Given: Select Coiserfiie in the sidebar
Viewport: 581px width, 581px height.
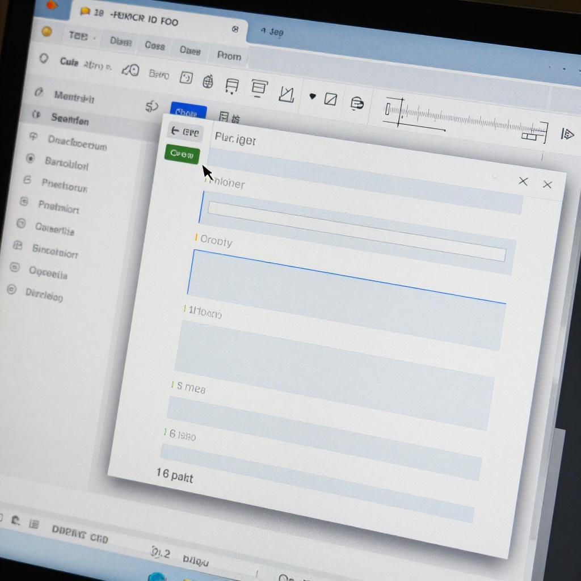Looking at the screenshot, I should 54,228.
